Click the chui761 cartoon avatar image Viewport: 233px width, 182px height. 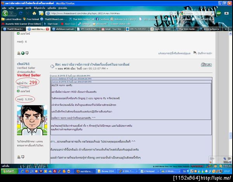tap(32, 120)
